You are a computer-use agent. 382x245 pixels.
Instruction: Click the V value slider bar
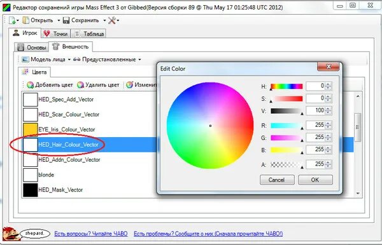click(x=286, y=111)
